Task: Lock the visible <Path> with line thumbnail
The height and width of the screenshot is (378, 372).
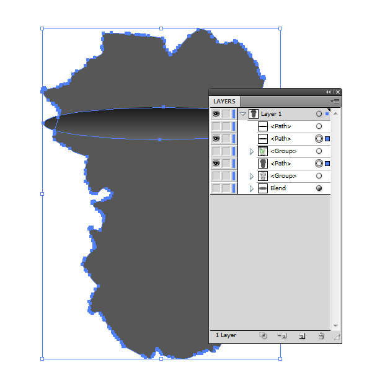Action: pos(226,139)
